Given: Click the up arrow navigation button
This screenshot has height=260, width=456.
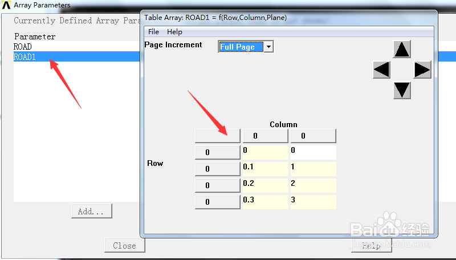Looking at the screenshot, I should tap(402, 49).
